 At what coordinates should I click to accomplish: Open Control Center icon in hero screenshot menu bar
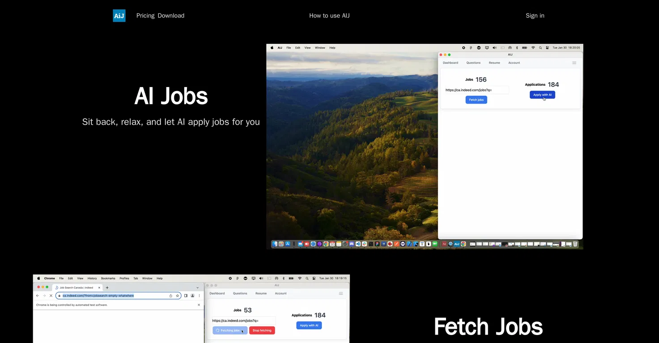547,48
